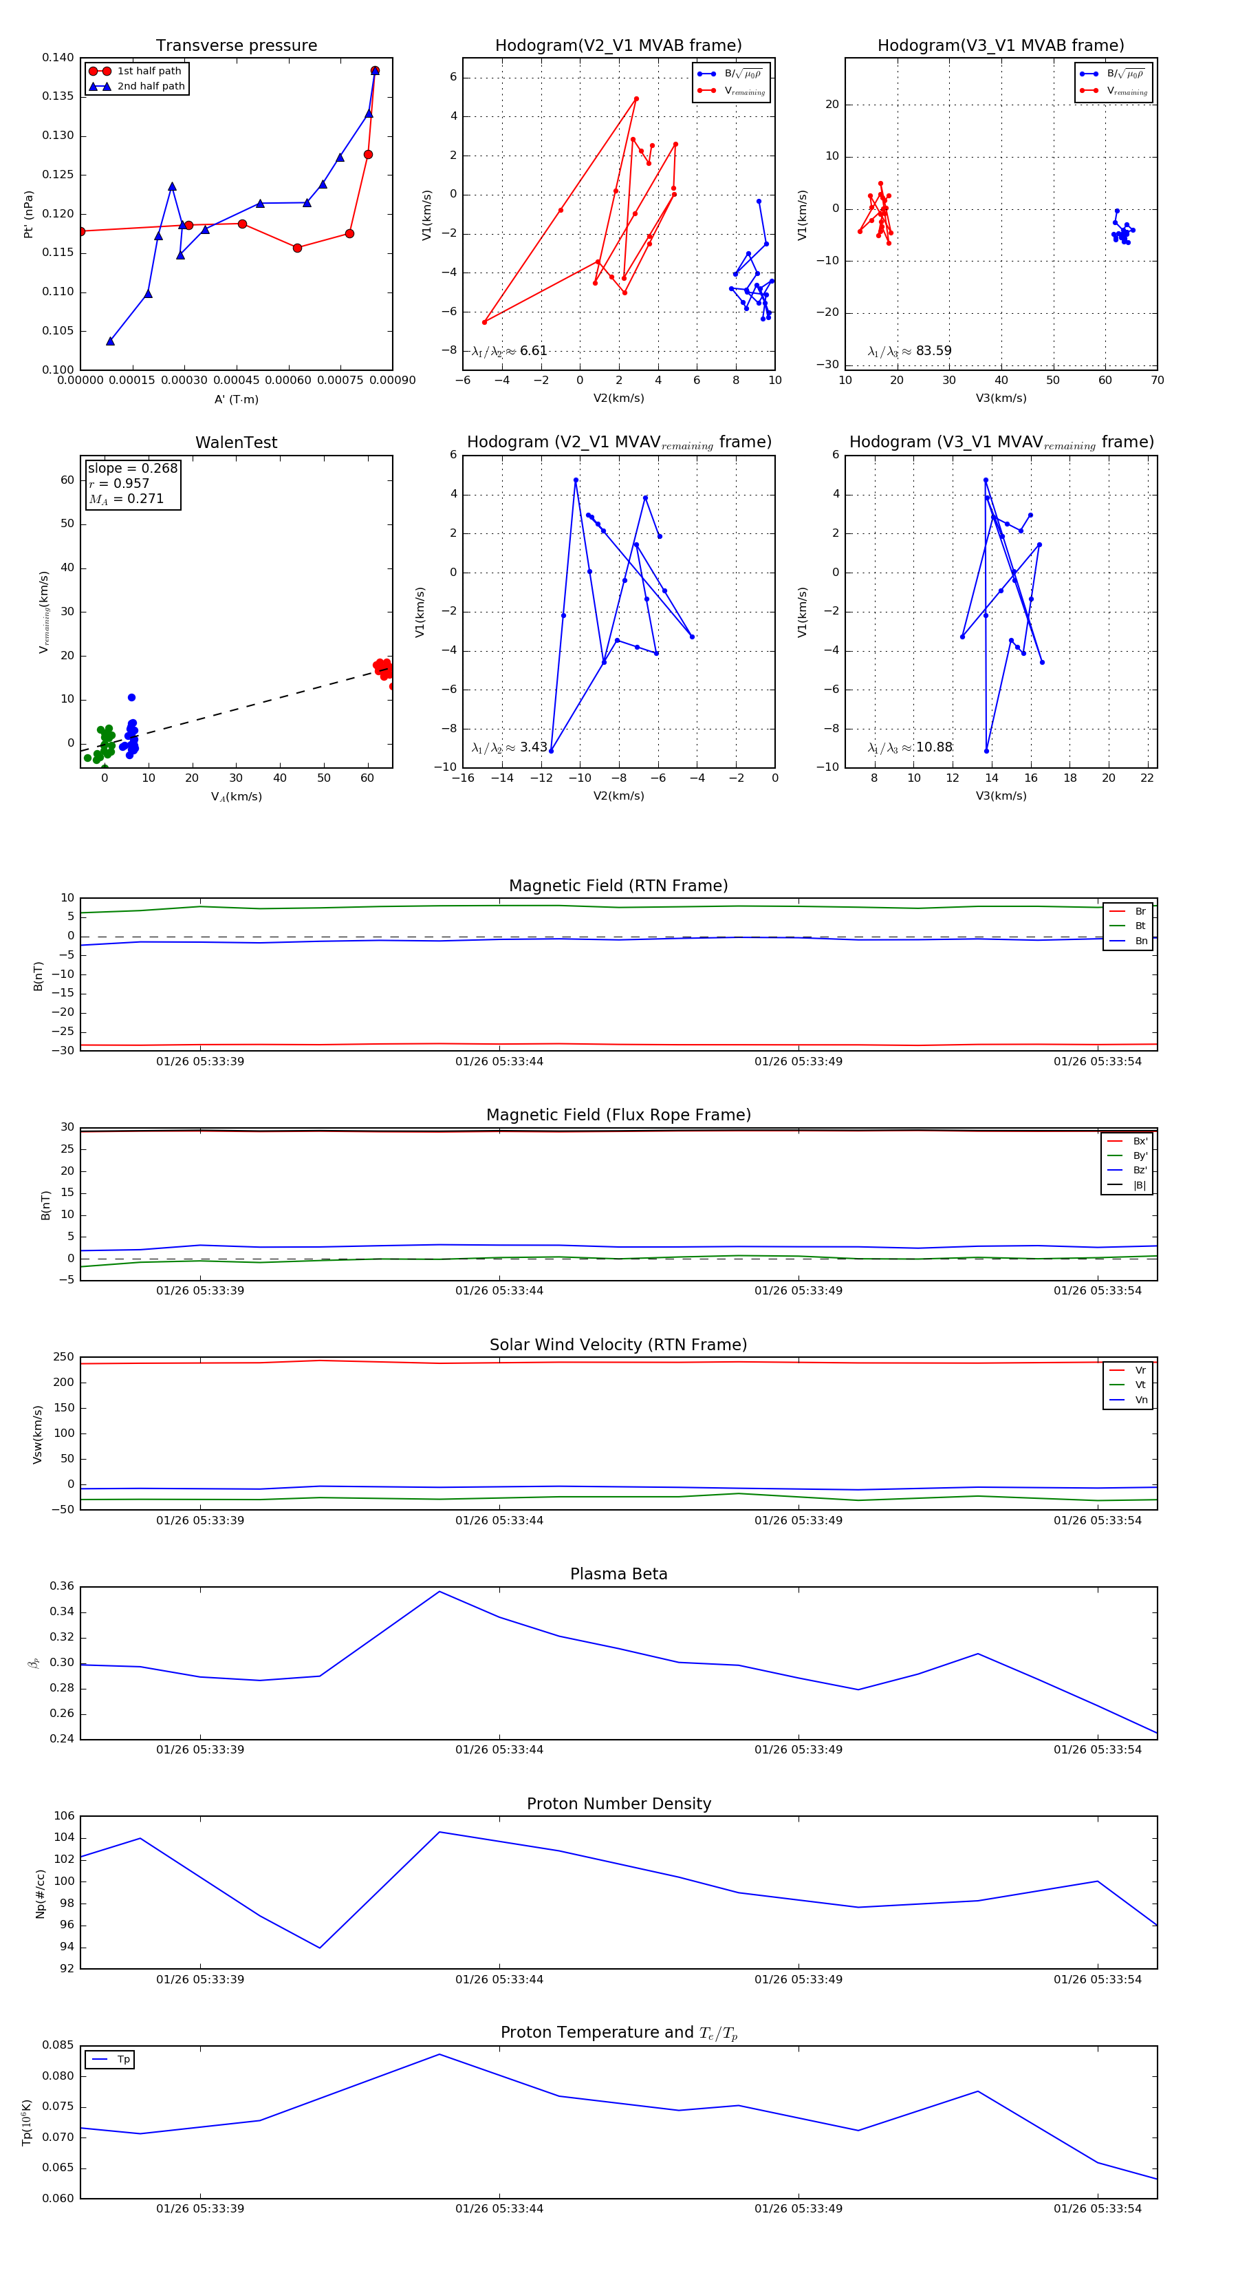This screenshot has width=1238, height=2271.
Task: Click the "Hodogram(V3_V1 MVAB frame)" title
Action: [x=1001, y=46]
